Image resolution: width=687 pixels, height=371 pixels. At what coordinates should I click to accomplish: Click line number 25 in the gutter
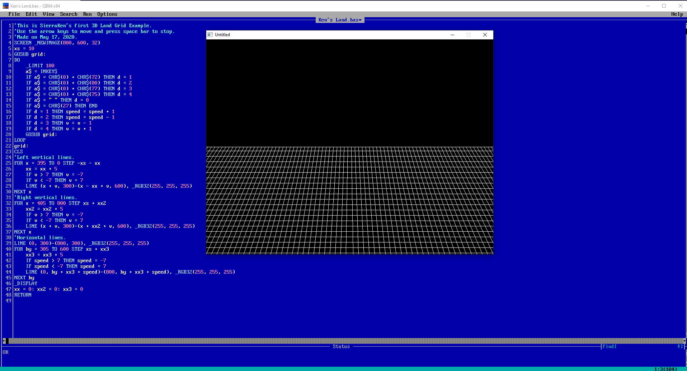[8, 163]
